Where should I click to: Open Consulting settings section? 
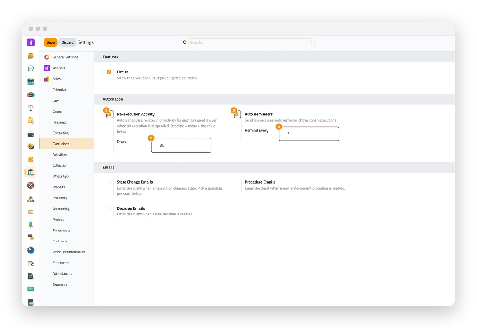(67, 133)
